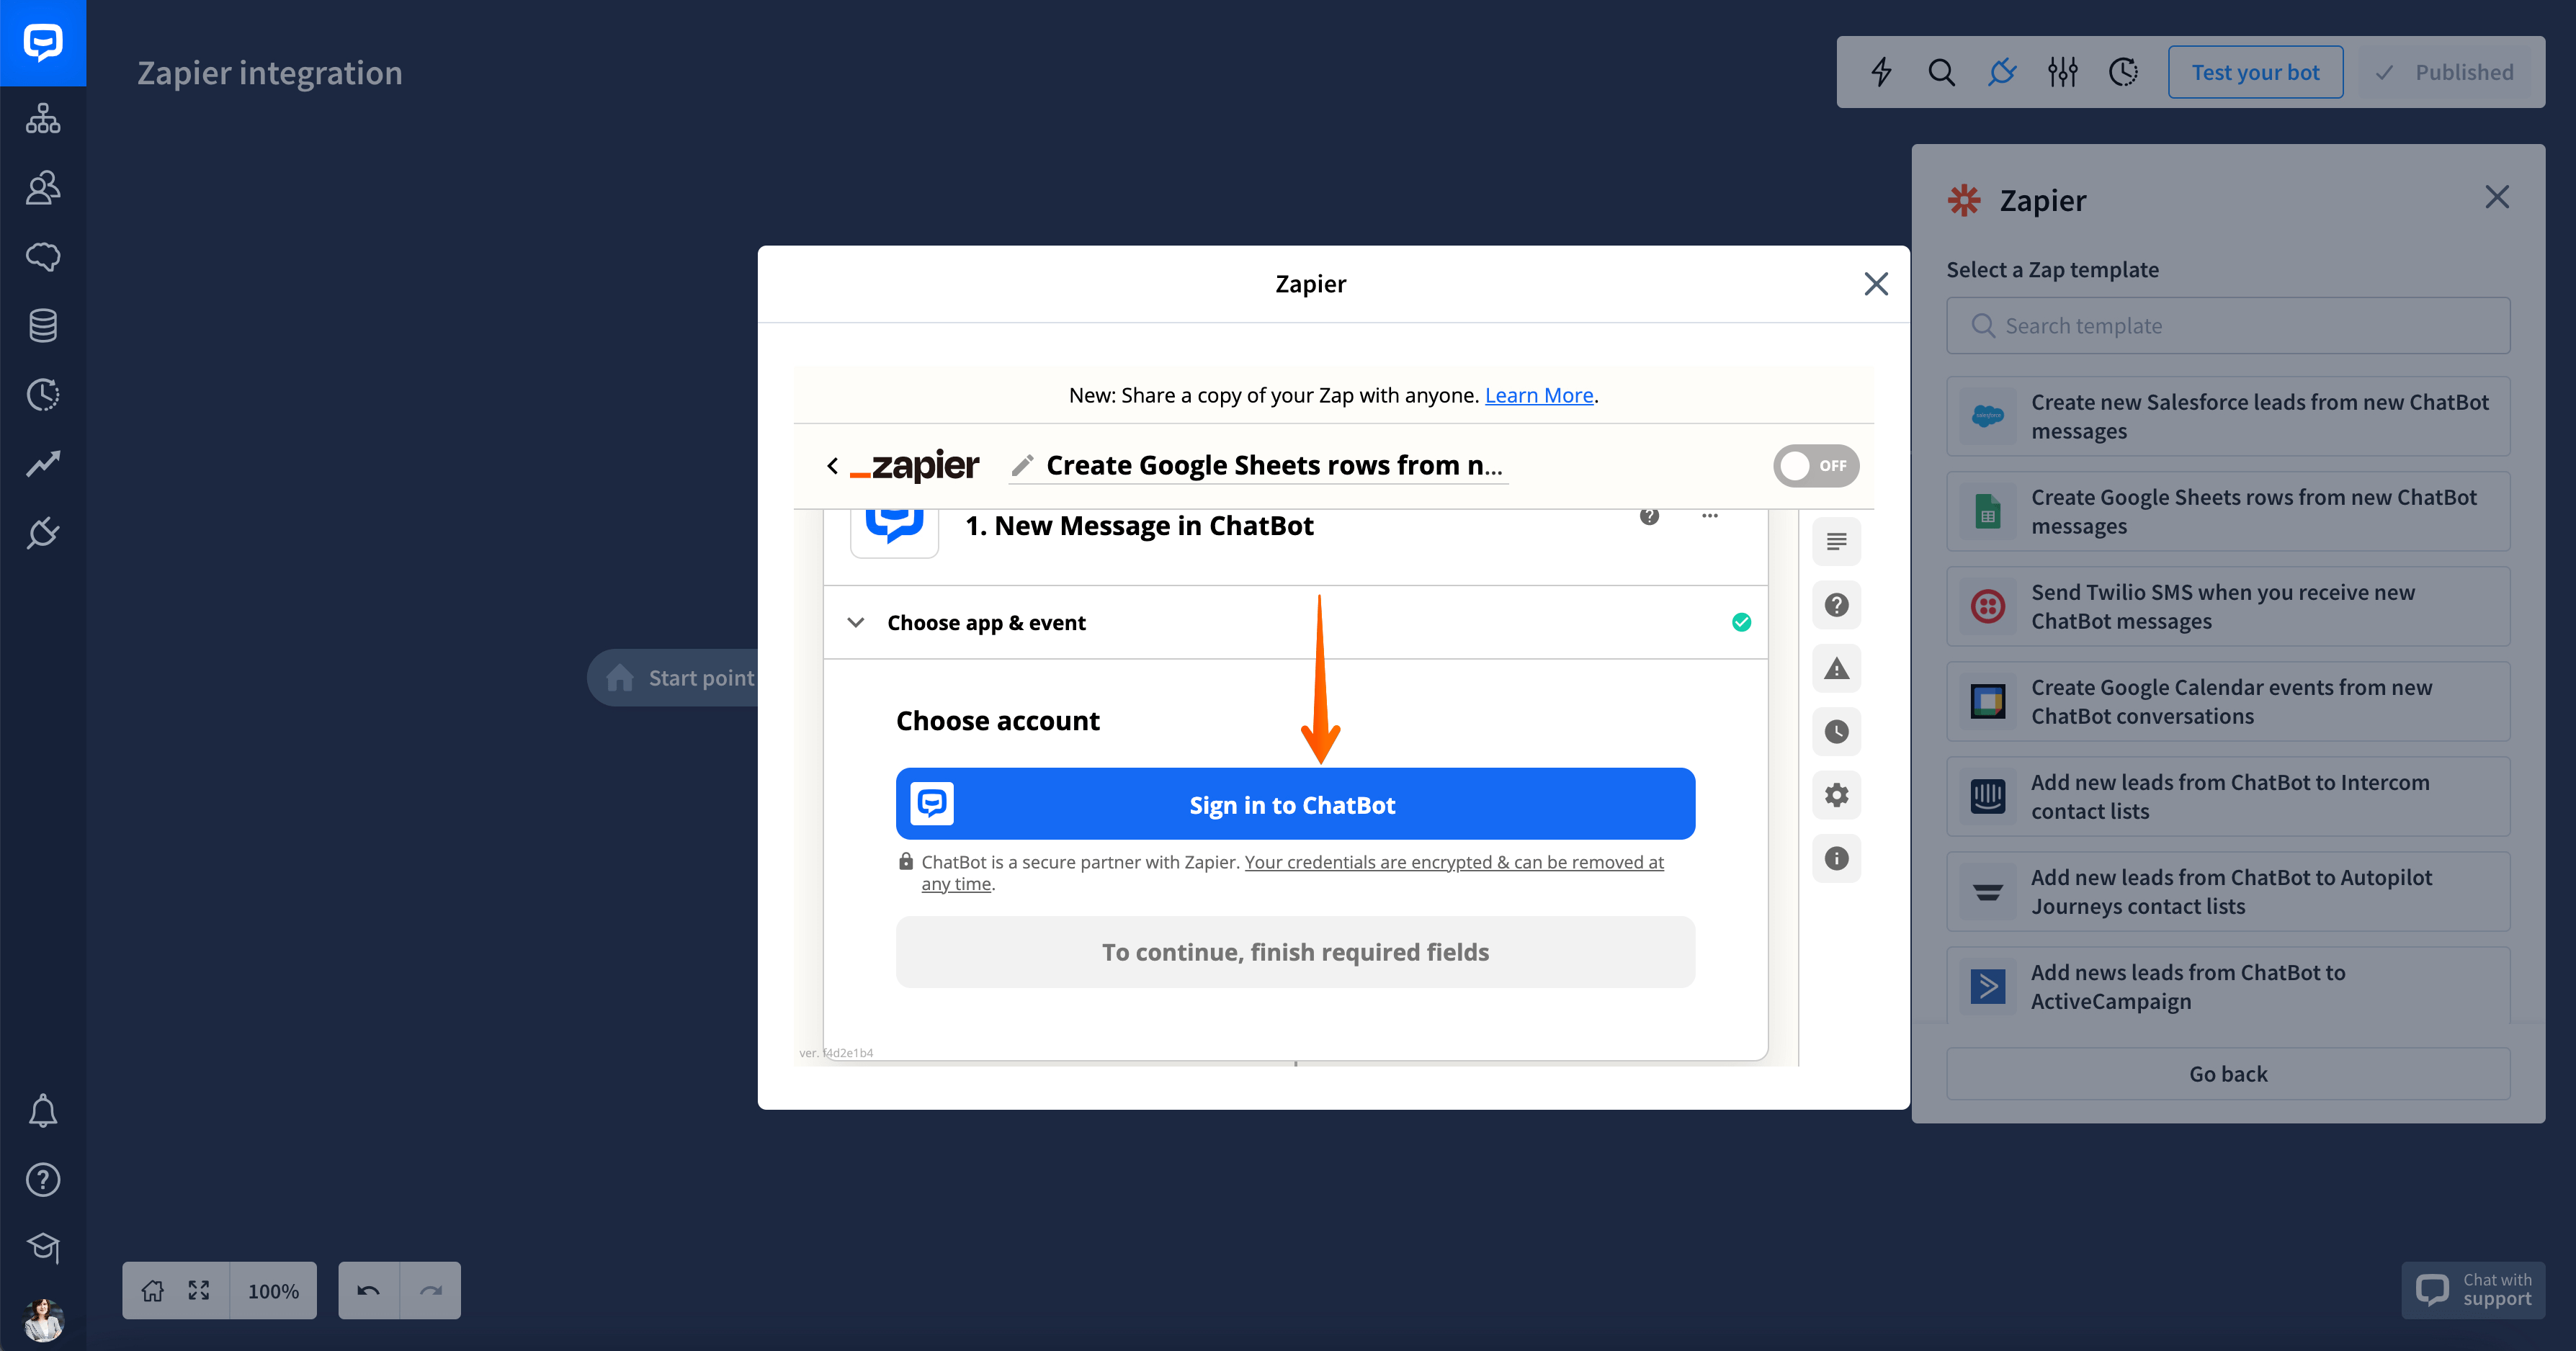Select Send Twilio SMS template

pos(2228,607)
